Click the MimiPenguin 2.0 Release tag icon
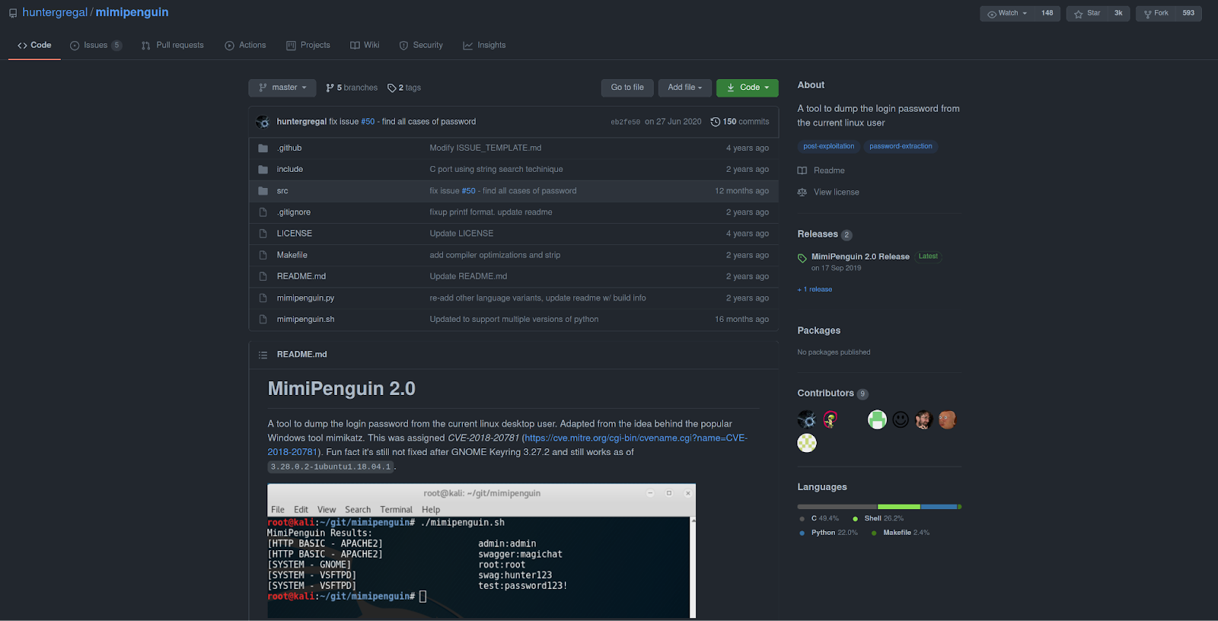Viewport: 1218px width, 621px height. coord(802,258)
